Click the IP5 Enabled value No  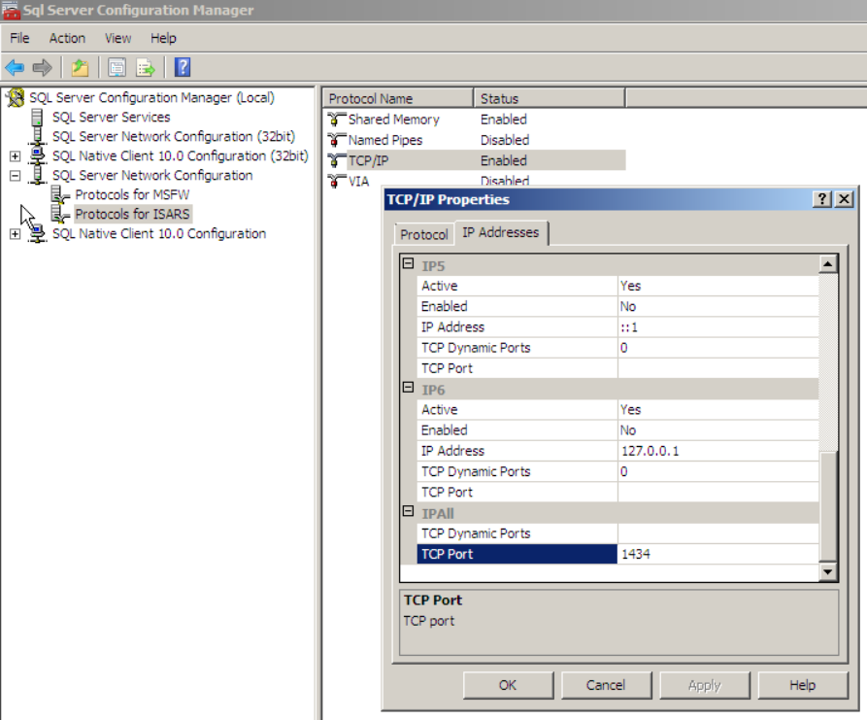[717, 307]
